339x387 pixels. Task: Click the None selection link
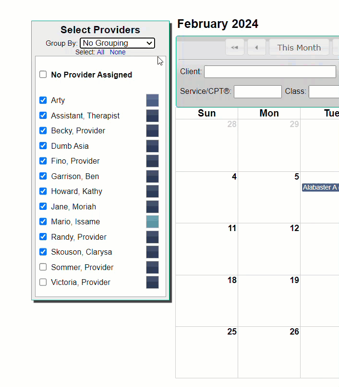tap(118, 52)
